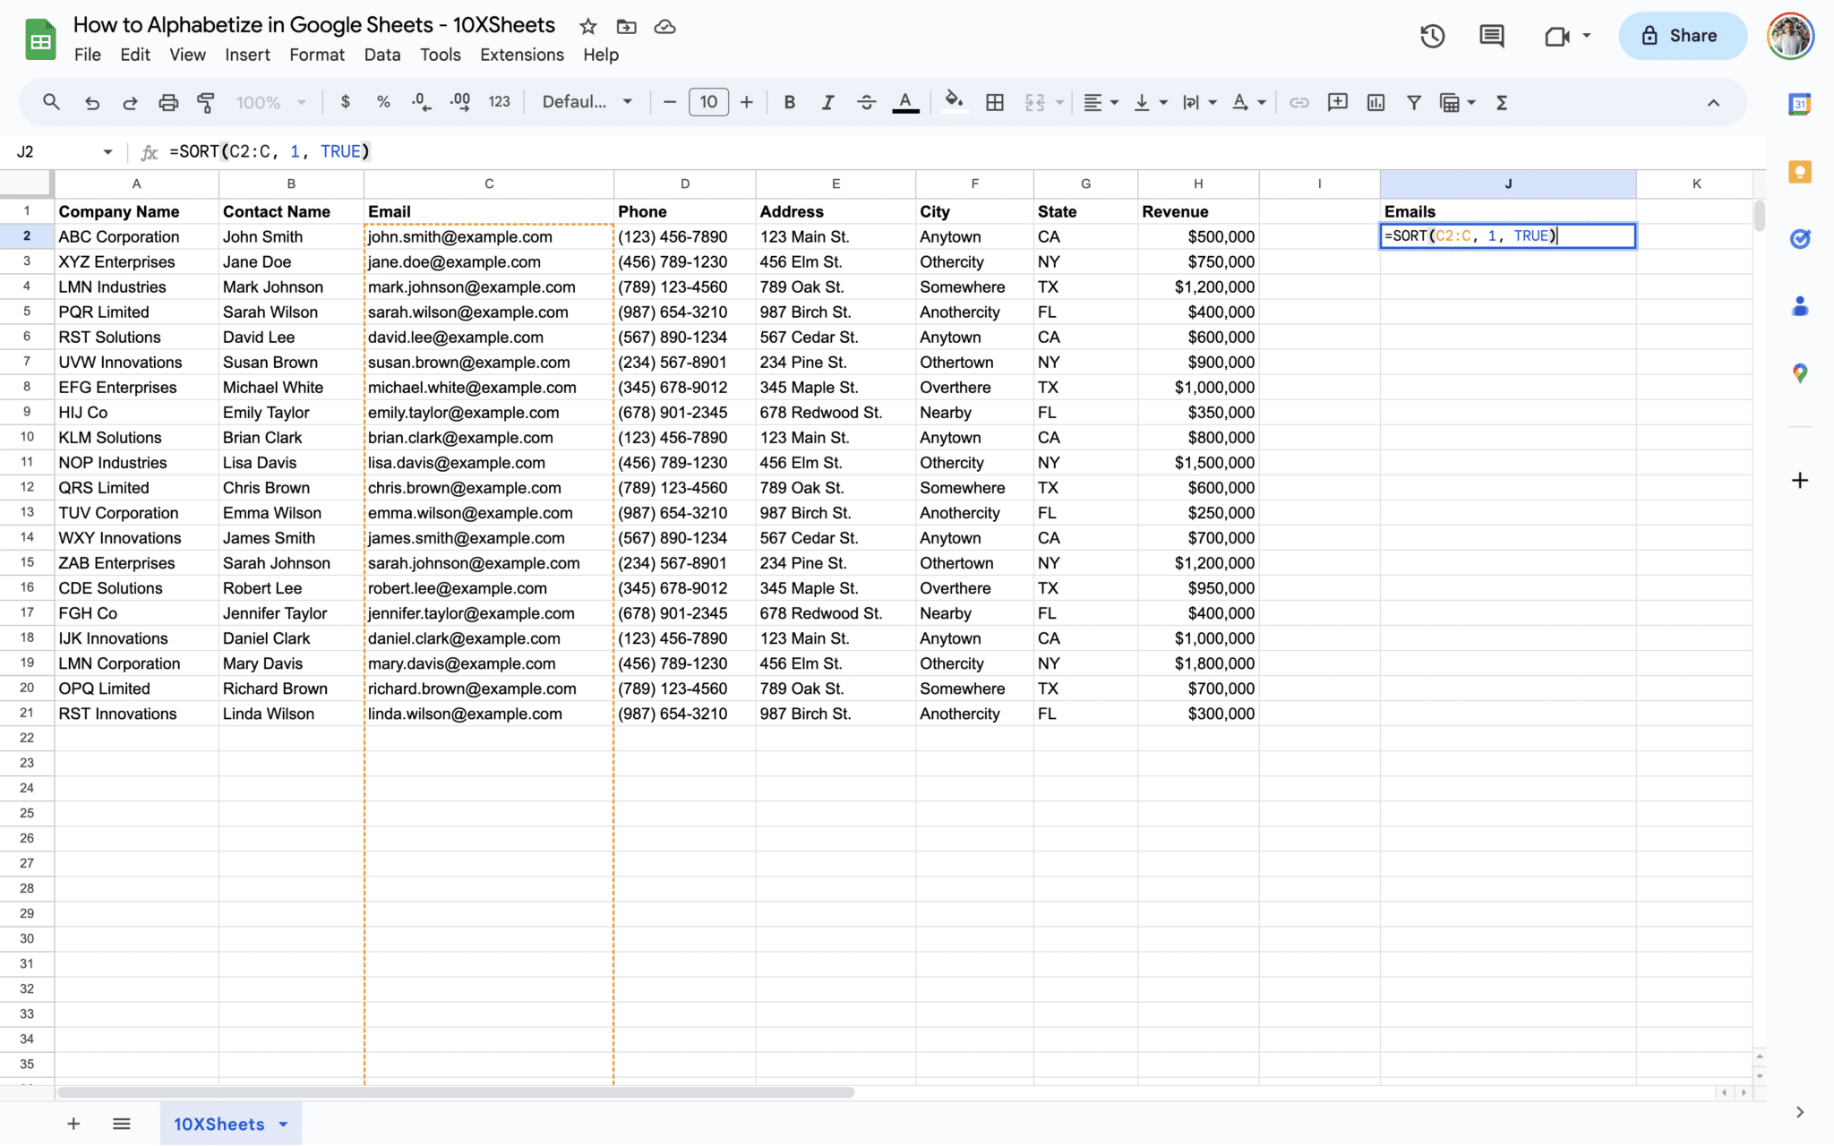
Task: Click the insert link icon
Action: coord(1298,102)
